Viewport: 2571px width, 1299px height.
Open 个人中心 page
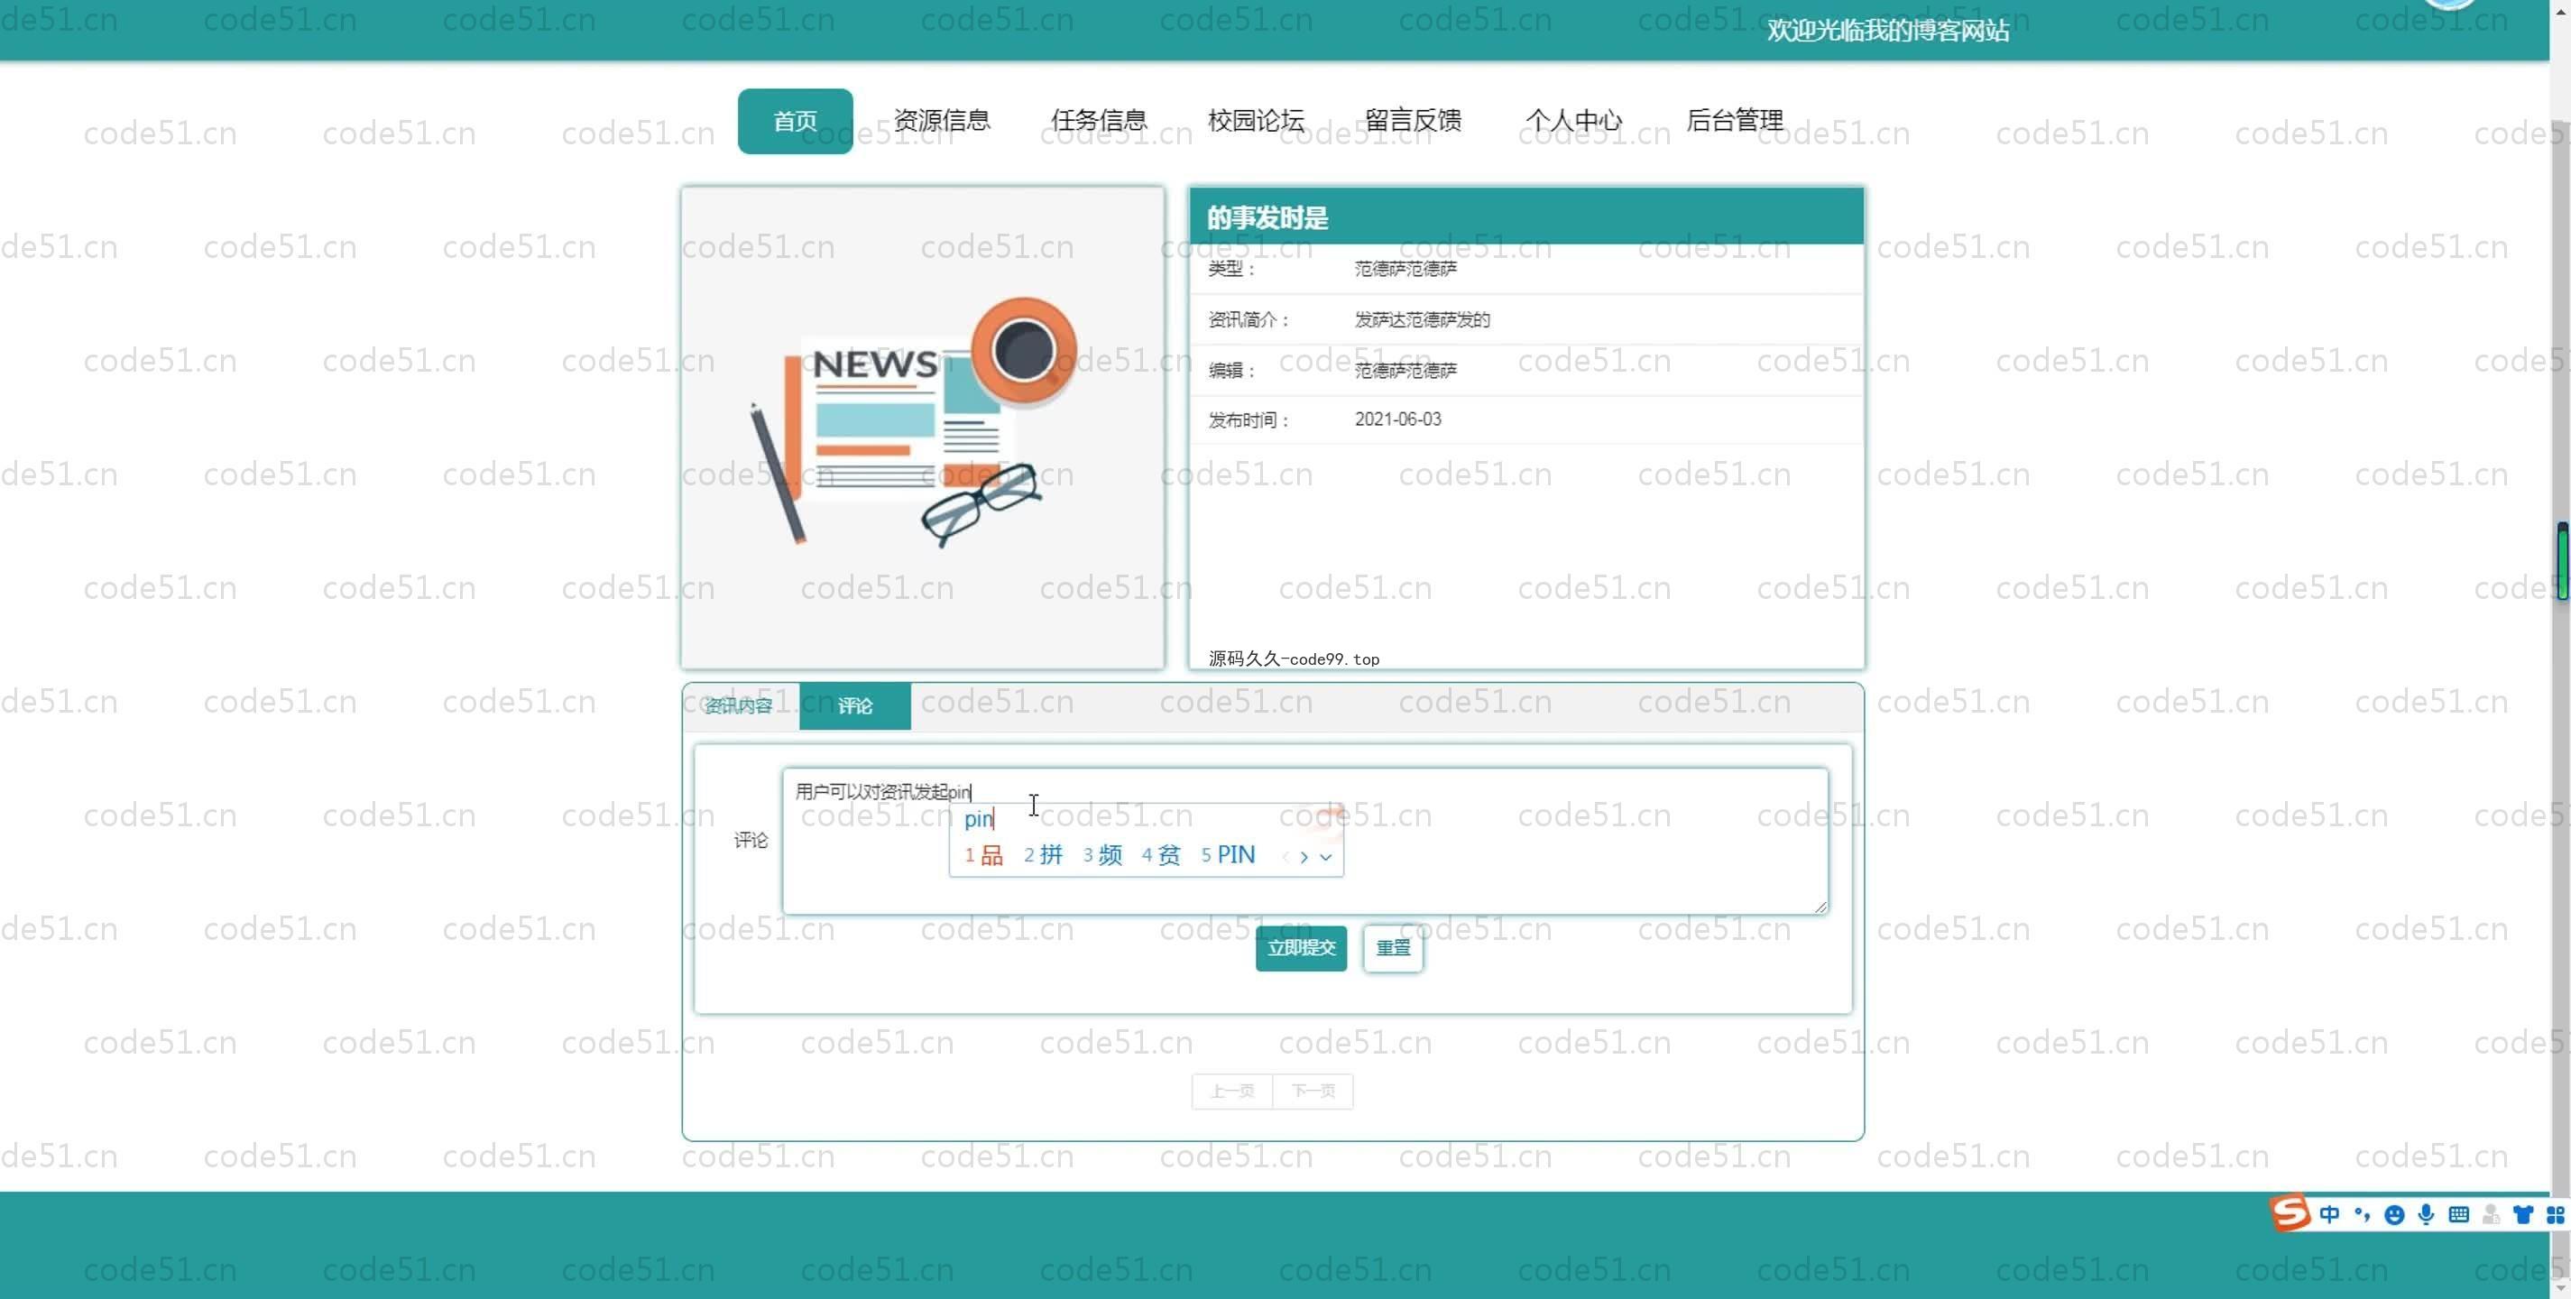point(1574,121)
